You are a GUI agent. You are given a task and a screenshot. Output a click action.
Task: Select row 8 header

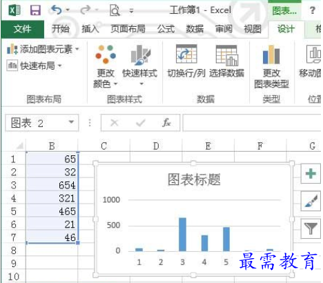click(x=13, y=251)
